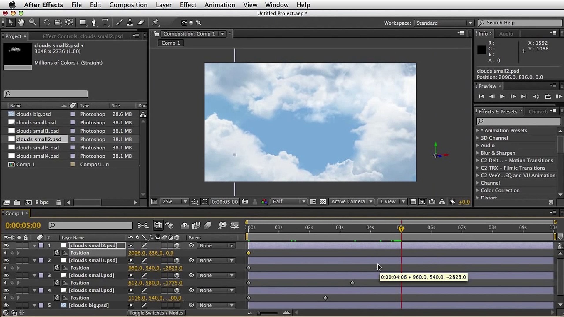
Task: Select the Selection arrow tool
Action: [10, 23]
